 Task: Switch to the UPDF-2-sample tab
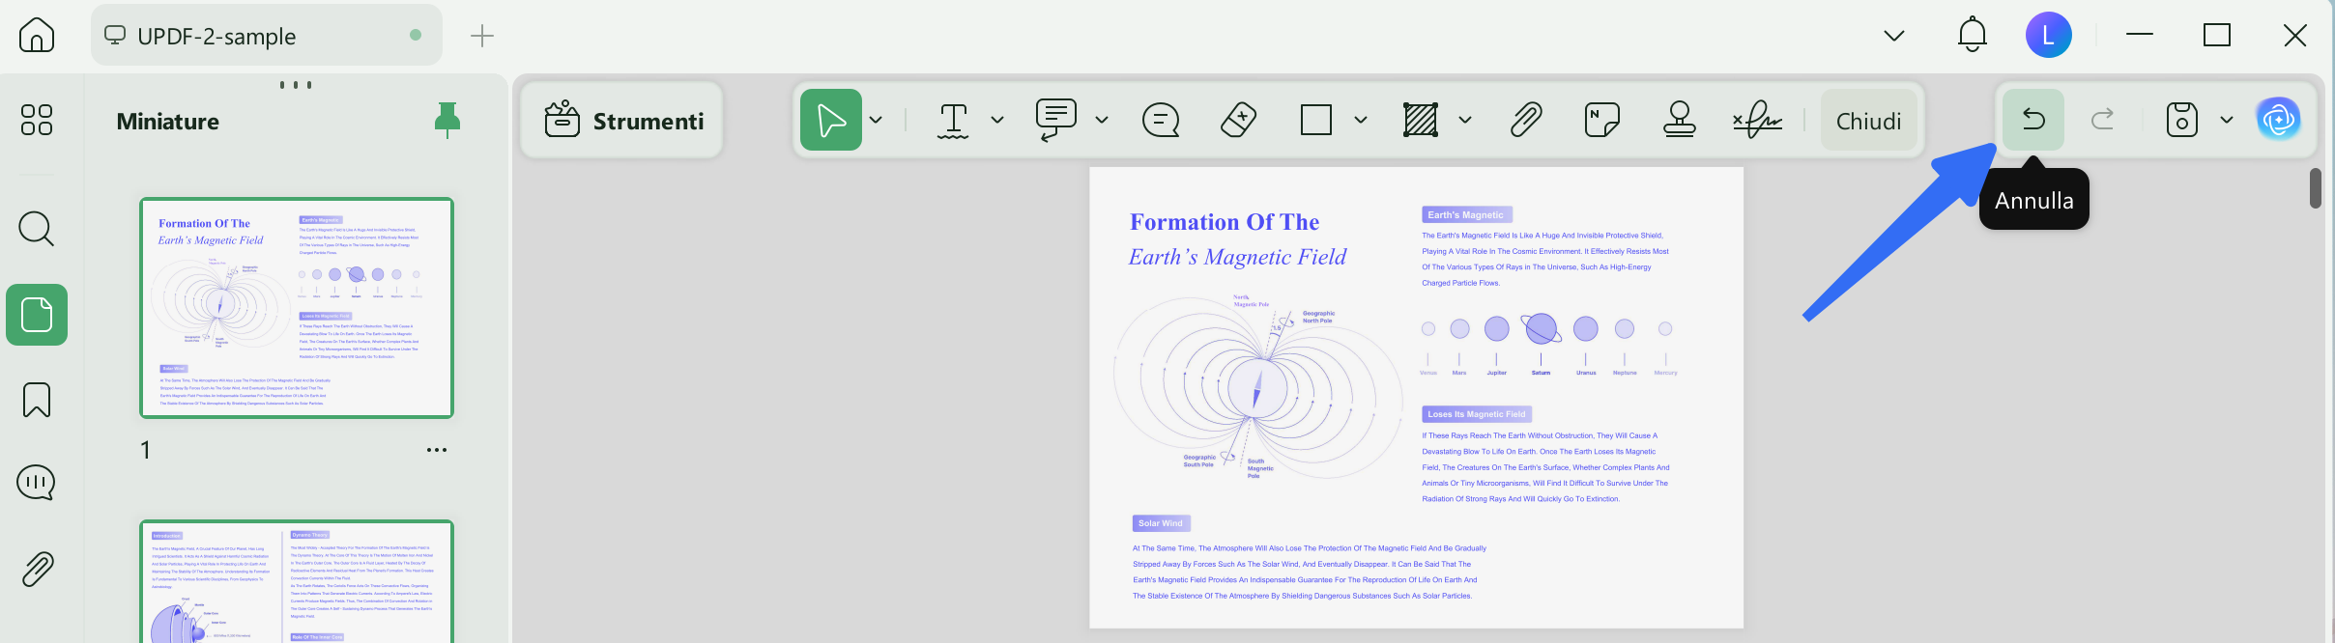pyautogui.click(x=266, y=36)
